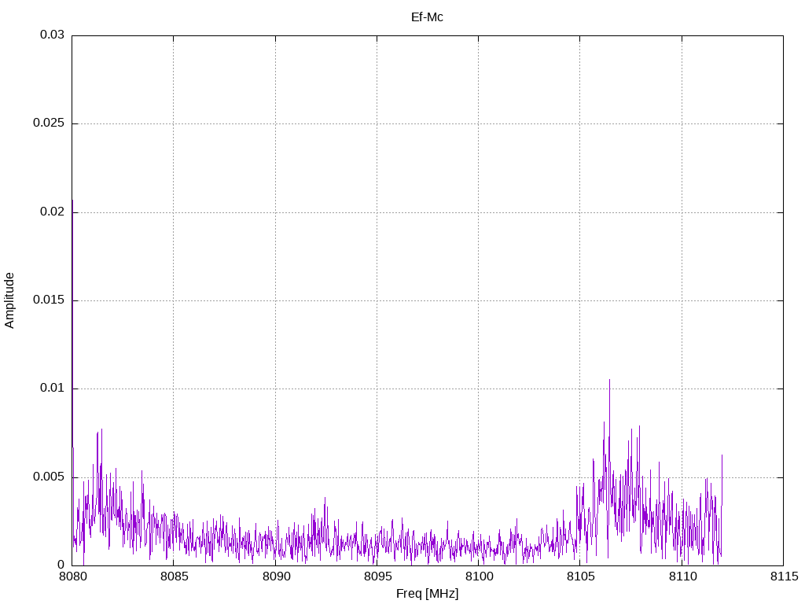Click the Freq [MHz] x-axis label
The image size is (805, 604).
tap(427, 594)
